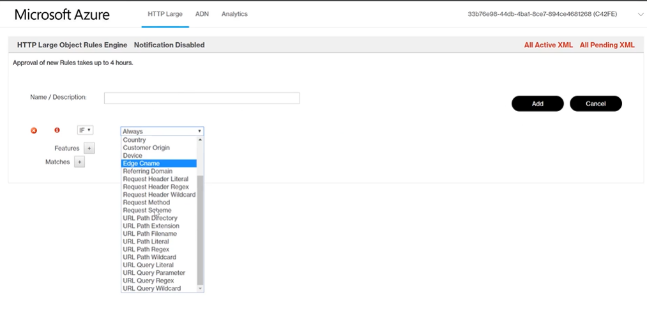Click the match list scrollbar thumb
Screen dimensions: 647x315
[200, 231]
